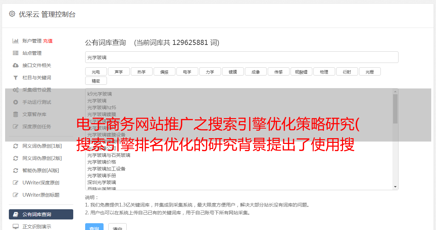The width and height of the screenshot is (436, 230).
Task: Click the 同义词伪原创[1版] refresh icon
Action: 16,146
